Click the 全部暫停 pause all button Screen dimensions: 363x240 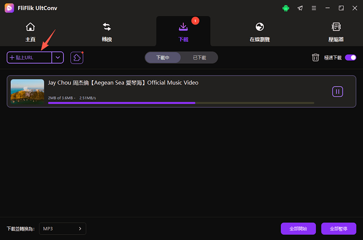point(338,229)
